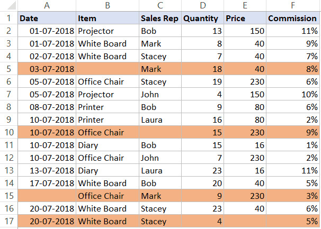The width and height of the screenshot is (321, 229).
Task: Select row 5 via row number
Action: (8, 69)
